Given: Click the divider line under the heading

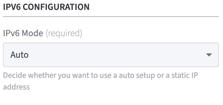Looking at the screenshot, I should click(111, 17).
